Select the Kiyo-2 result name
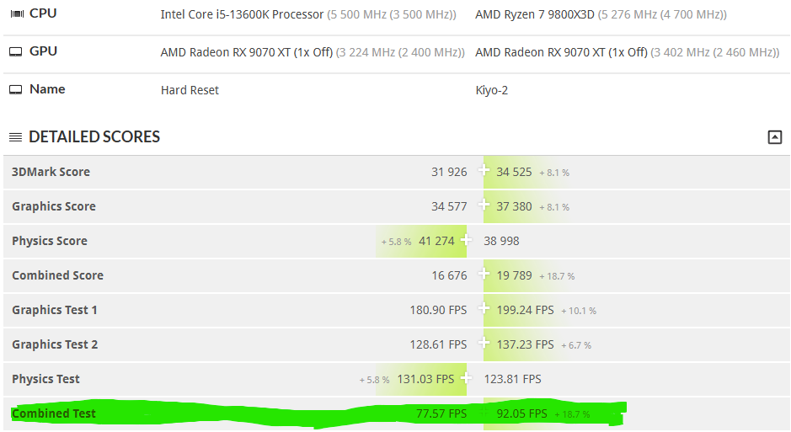 [x=491, y=90]
